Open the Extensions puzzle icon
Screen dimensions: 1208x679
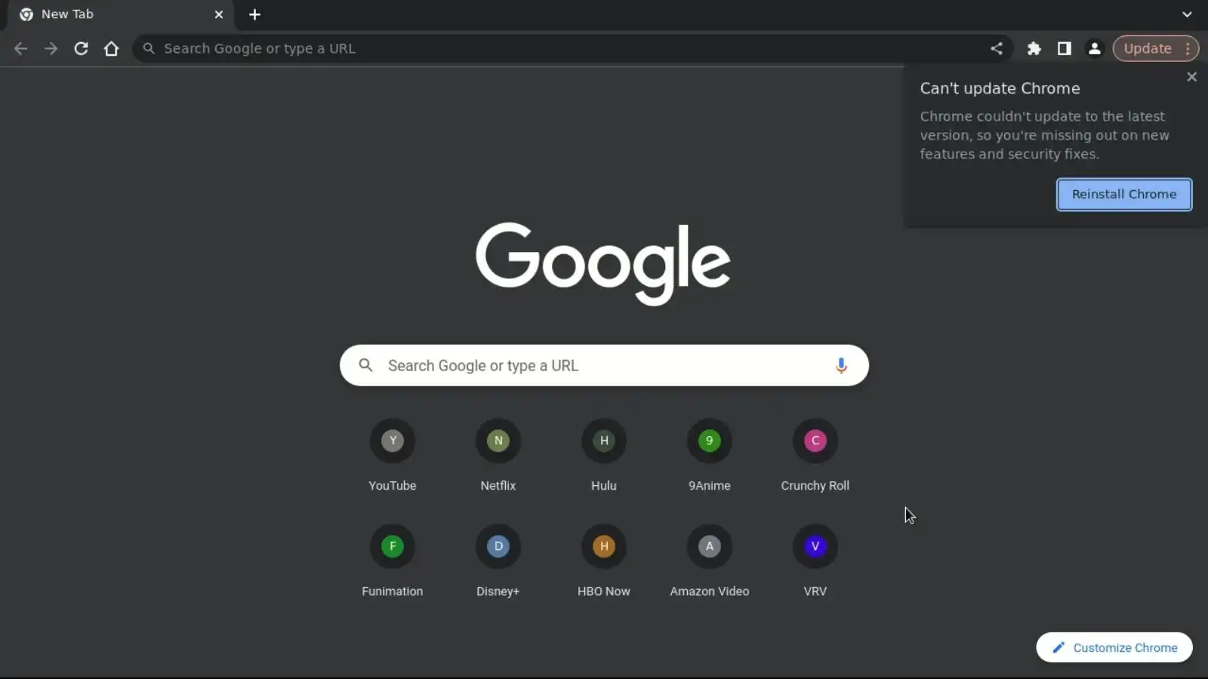[1034, 48]
